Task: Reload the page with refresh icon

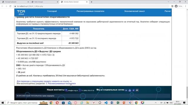Action: coord(10,6)
